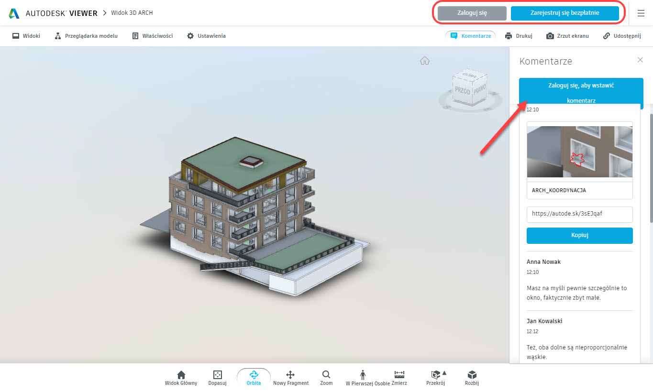Open the ARCH_KOORDYNACJA comment thumbnail
653x392 pixels.
click(579, 152)
